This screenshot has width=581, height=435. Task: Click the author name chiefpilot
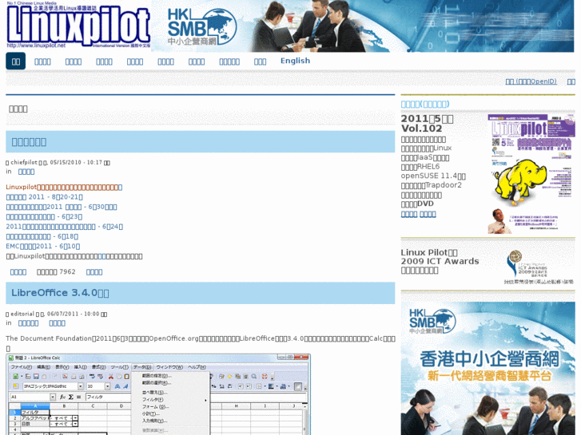[x=24, y=162]
